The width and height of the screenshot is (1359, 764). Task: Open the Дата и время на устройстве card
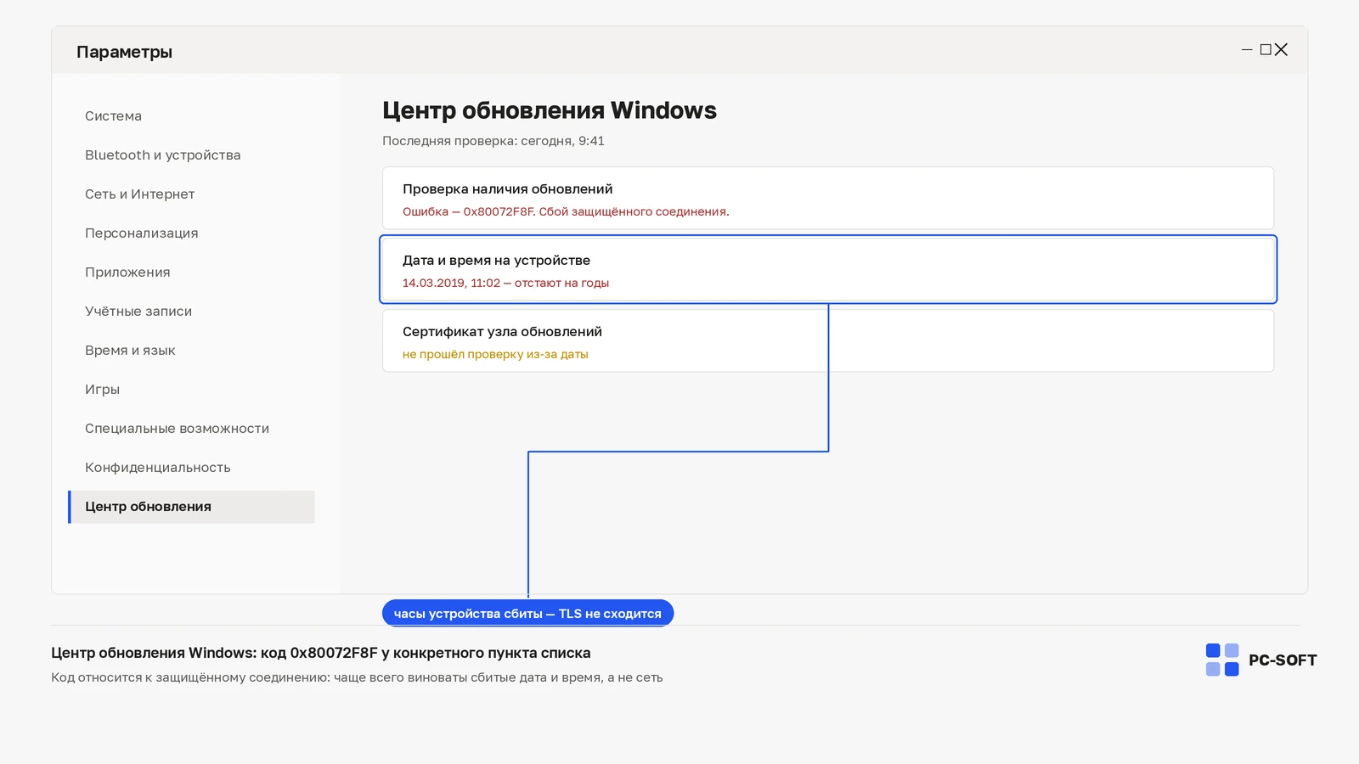click(828, 269)
